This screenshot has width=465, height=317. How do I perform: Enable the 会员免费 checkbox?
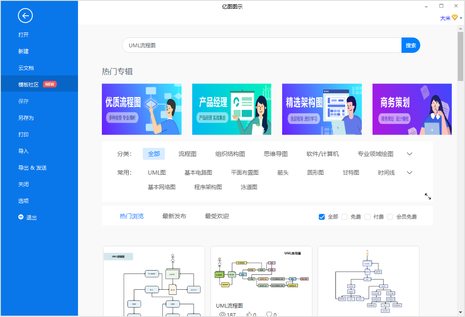pyautogui.click(x=390, y=217)
